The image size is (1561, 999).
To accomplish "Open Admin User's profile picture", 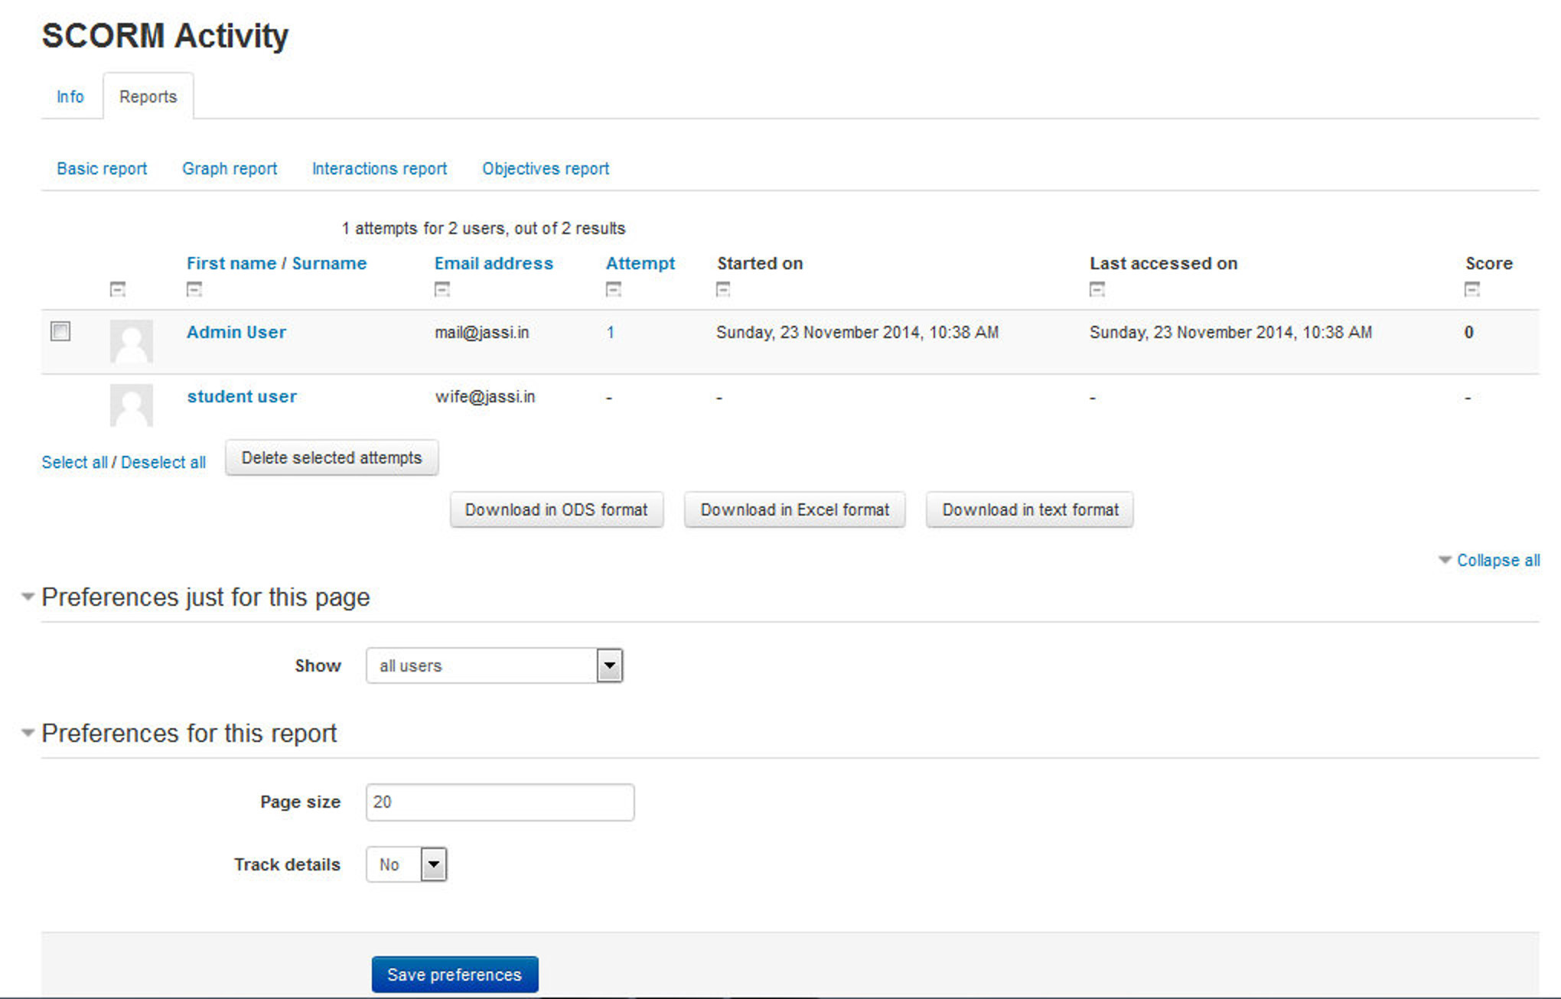I will (x=131, y=341).
